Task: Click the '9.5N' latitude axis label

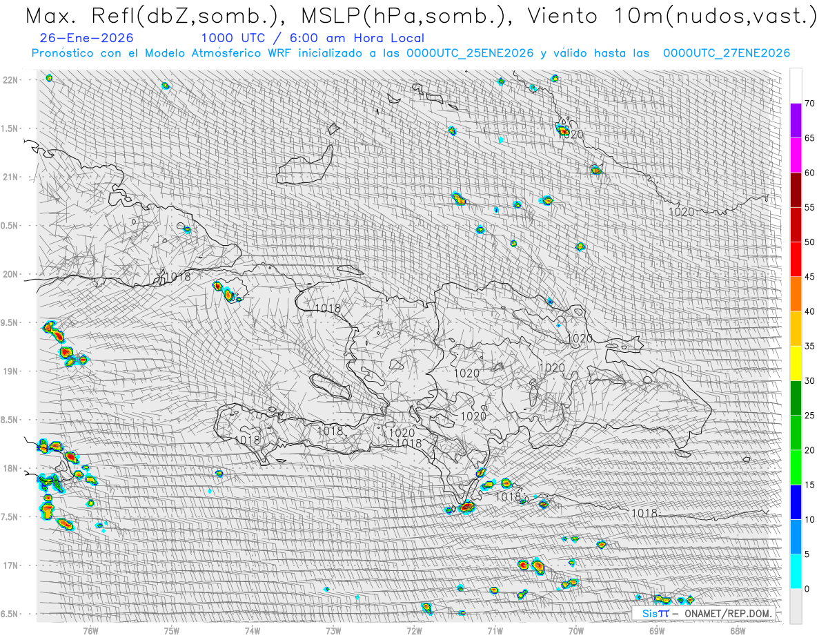Action: click(9, 322)
